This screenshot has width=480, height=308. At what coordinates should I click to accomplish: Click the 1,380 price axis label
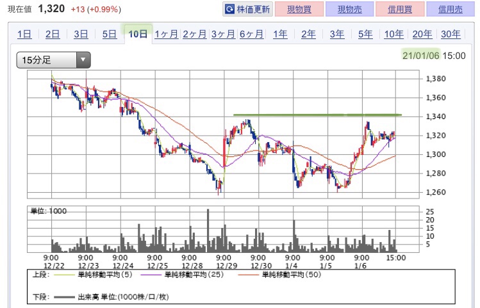point(436,79)
